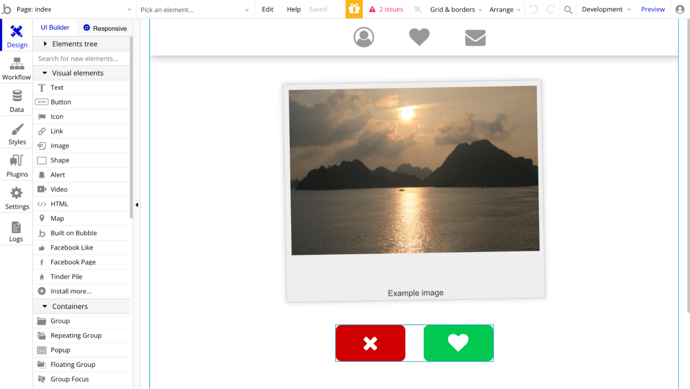Image resolution: width=690 pixels, height=389 pixels.
Task: Collapse the Visual elements section
Action: pos(82,73)
